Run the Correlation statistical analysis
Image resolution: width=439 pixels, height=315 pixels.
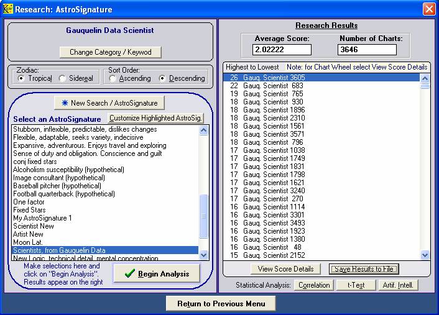[x=314, y=285]
